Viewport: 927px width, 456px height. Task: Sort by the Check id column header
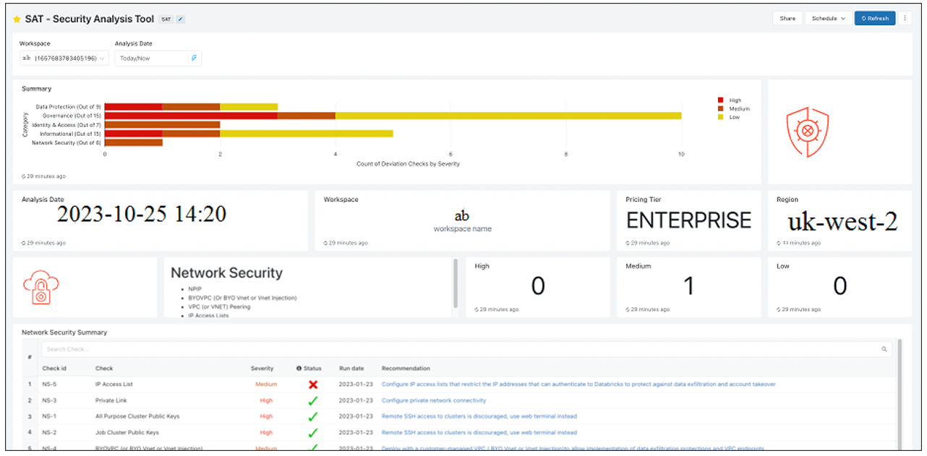(54, 369)
